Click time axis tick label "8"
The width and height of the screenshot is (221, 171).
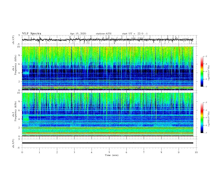(x=161, y=152)
